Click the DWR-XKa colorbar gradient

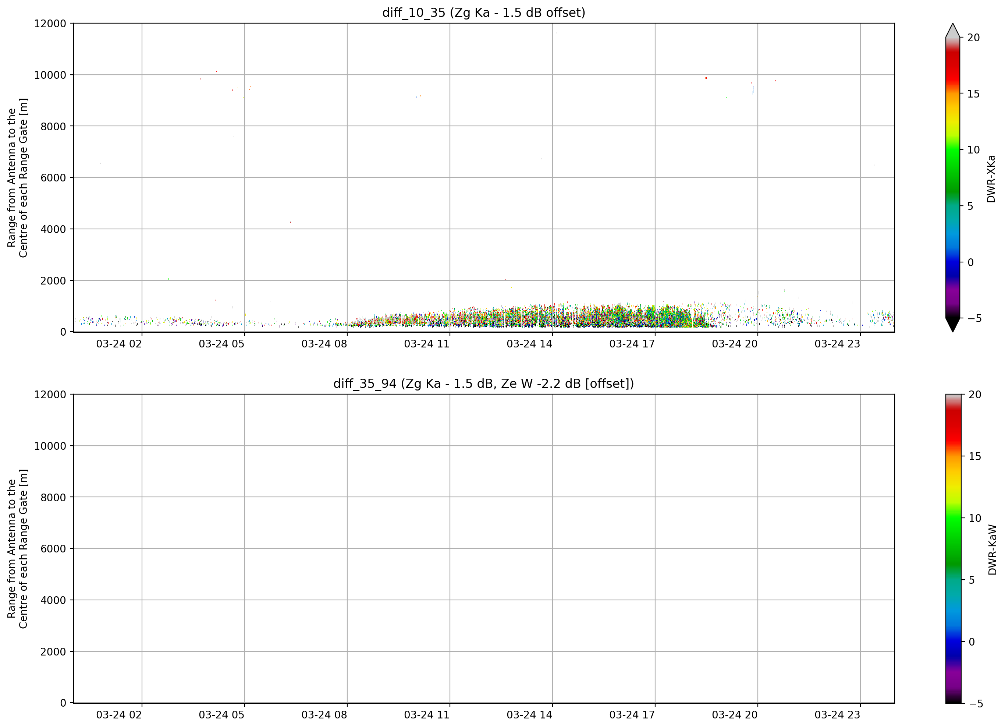click(952, 177)
